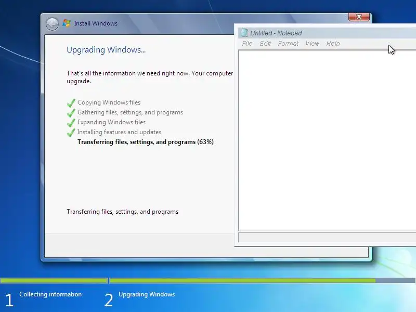Click 'Install Windows' title text
Viewport: 416px width, 312px height.
point(96,23)
